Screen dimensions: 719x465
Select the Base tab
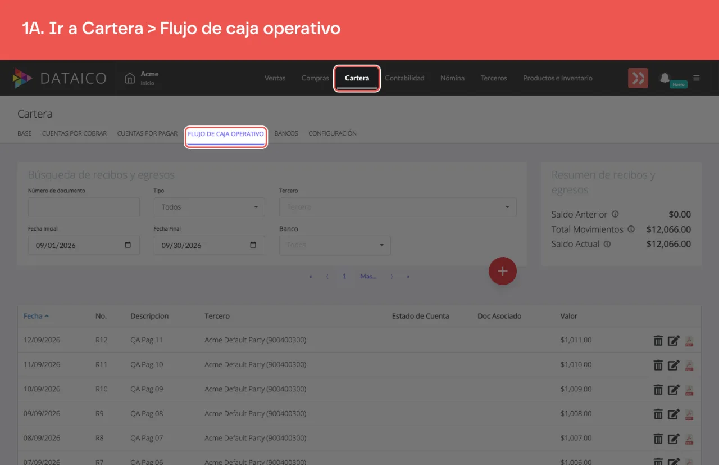pos(25,134)
